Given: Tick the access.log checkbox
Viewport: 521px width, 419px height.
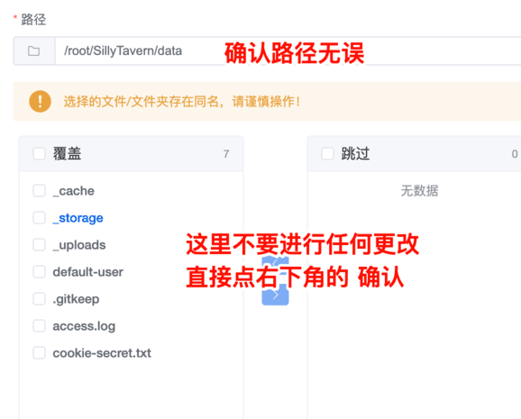Looking at the screenshot, I should (x=39, y=326).
